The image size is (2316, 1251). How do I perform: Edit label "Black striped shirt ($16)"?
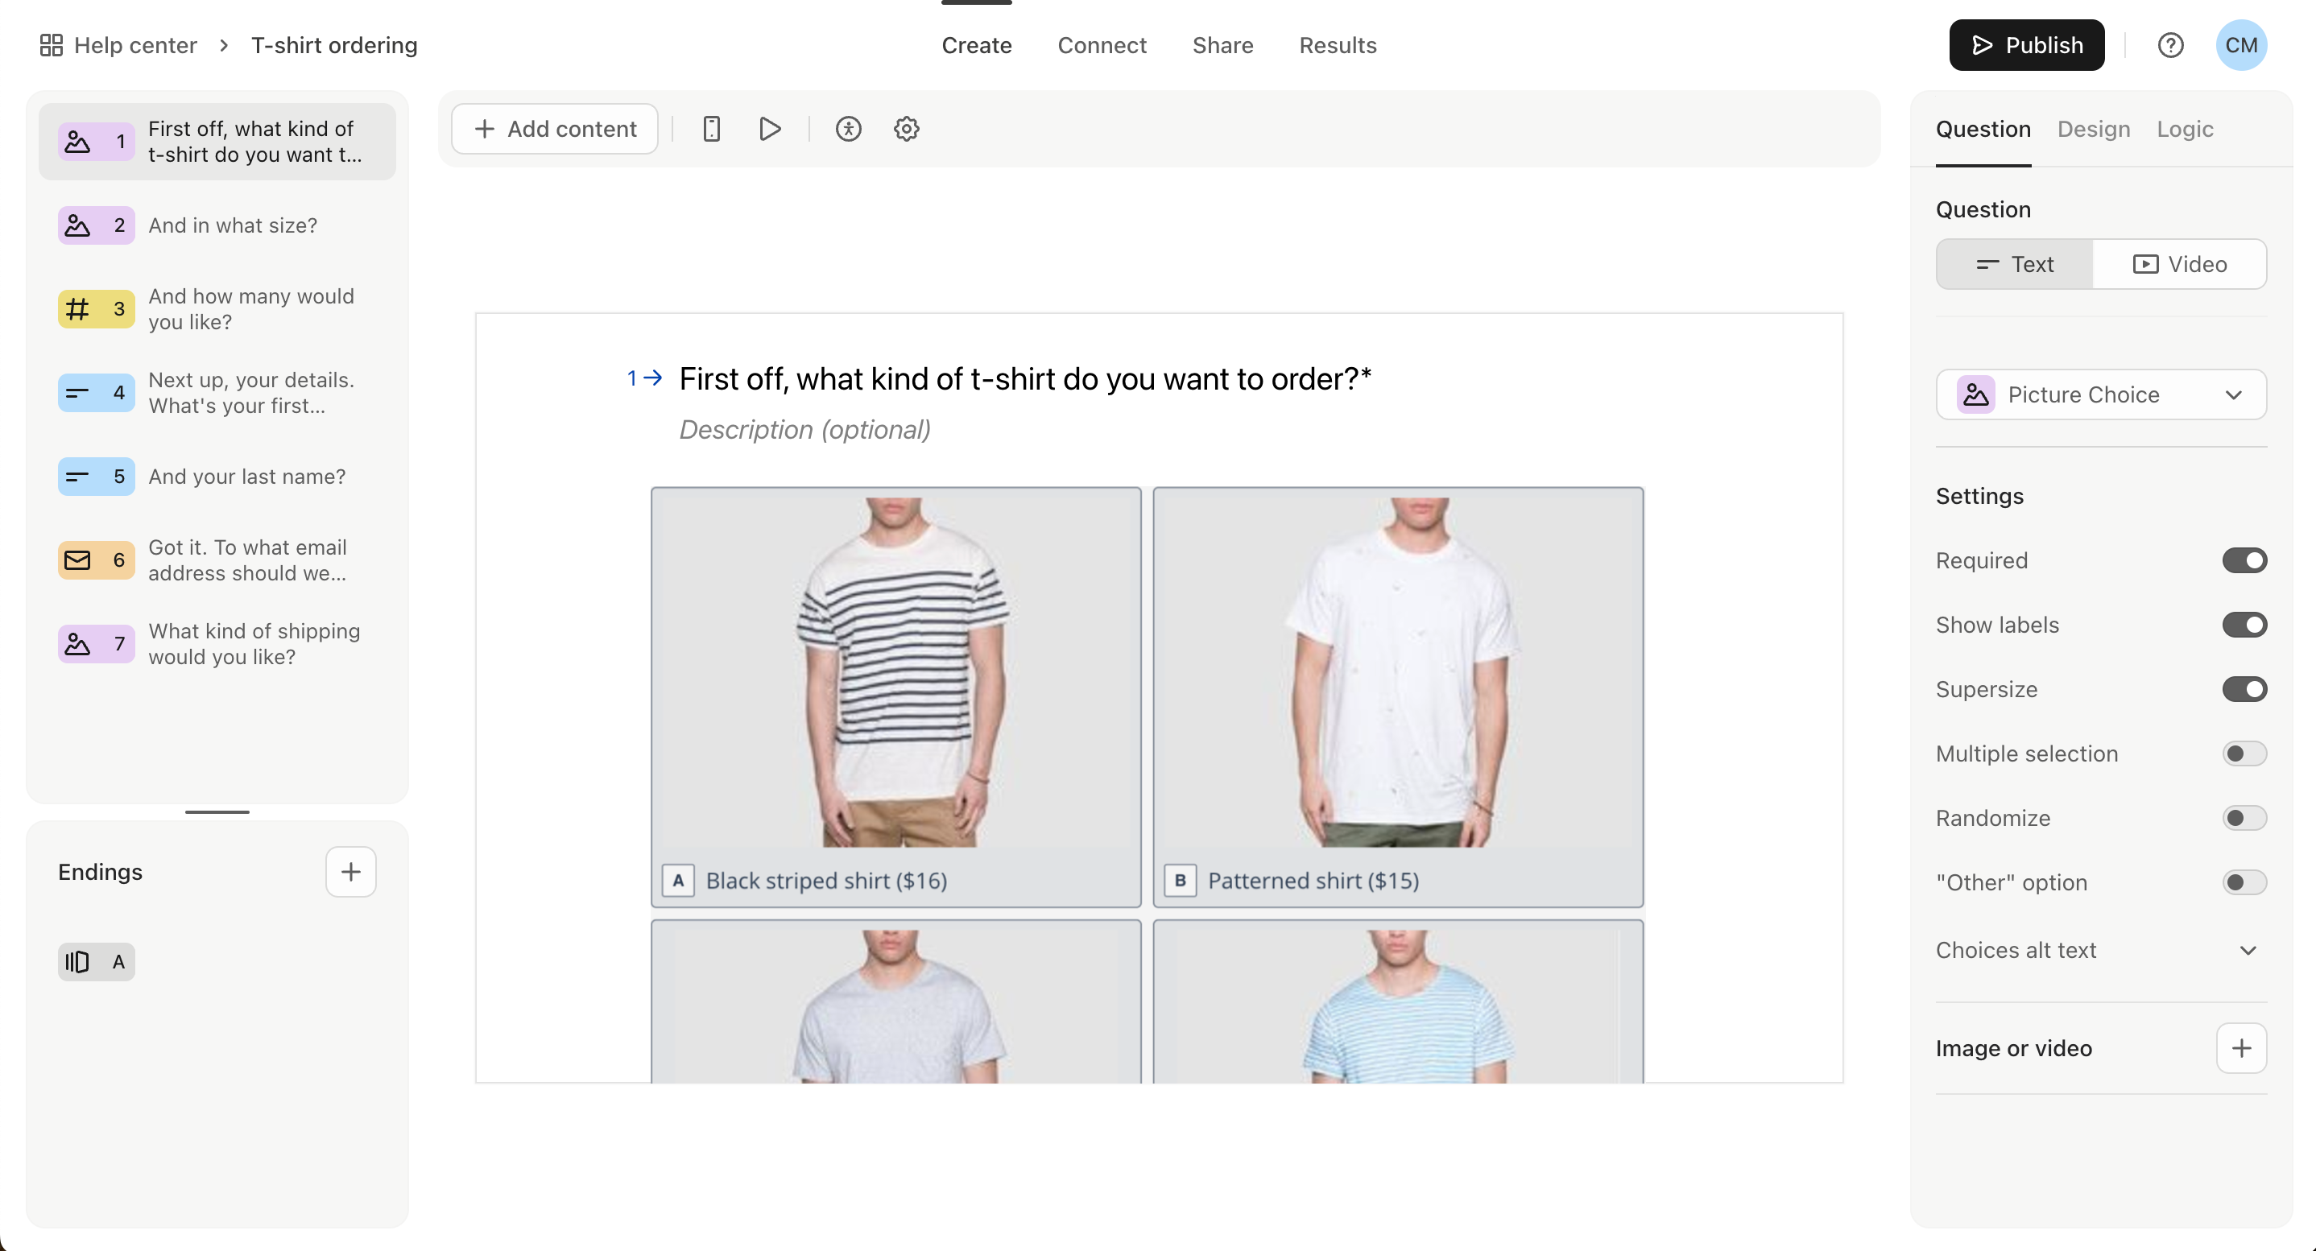[x=826, y=881]
